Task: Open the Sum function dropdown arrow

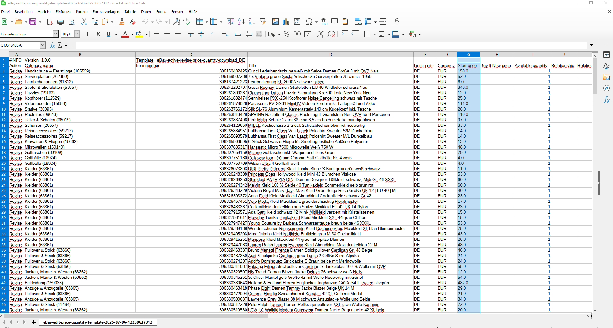Action: coord(66,46)
